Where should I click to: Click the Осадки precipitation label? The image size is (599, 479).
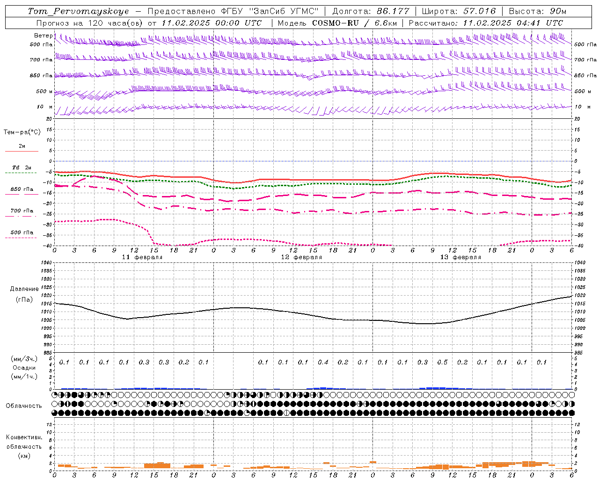pos(24,368)
